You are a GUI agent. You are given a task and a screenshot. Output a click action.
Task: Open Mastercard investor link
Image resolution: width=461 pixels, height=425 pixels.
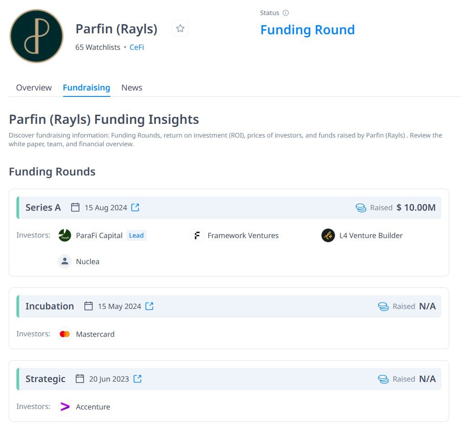point(95,334)
